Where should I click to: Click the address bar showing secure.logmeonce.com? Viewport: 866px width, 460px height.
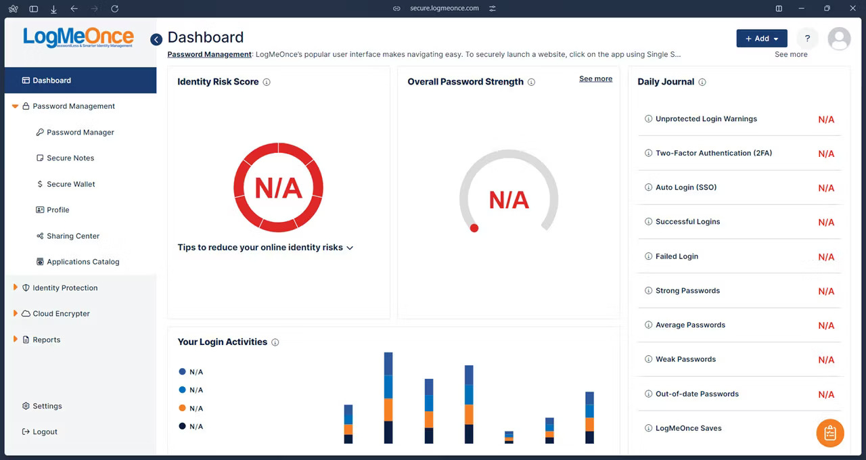tap(445, 8)
